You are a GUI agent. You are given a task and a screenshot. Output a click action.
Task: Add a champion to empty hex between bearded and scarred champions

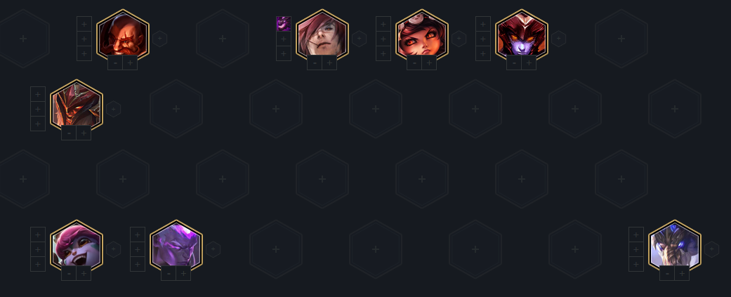(223, 39)
